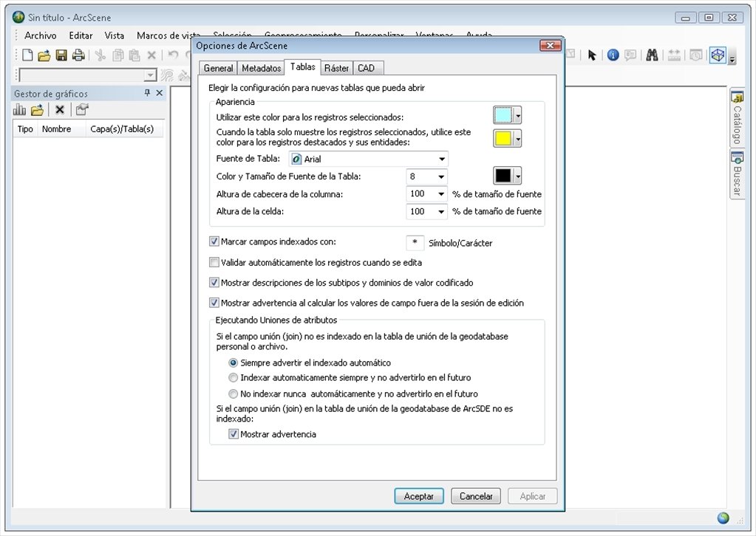Click the 3D cube view icon
The height and width of the screenshot is (536, 756).
(x=718, y=55)
